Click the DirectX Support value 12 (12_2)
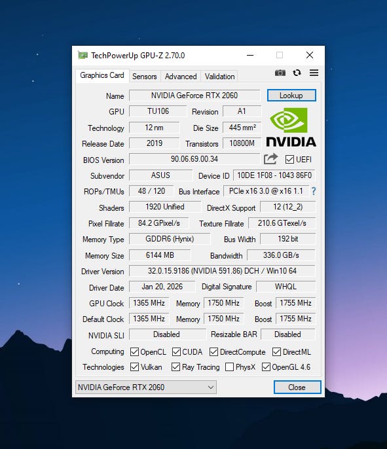The height and width of the screenshot is (449, 387). tap(288, 207)
